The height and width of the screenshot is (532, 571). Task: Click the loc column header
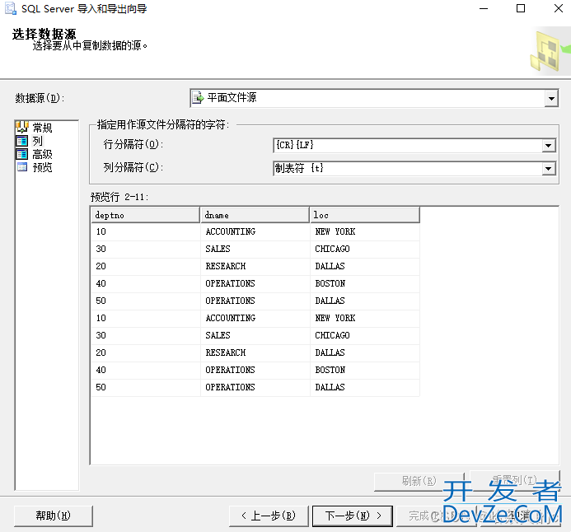tap(364, 215)
